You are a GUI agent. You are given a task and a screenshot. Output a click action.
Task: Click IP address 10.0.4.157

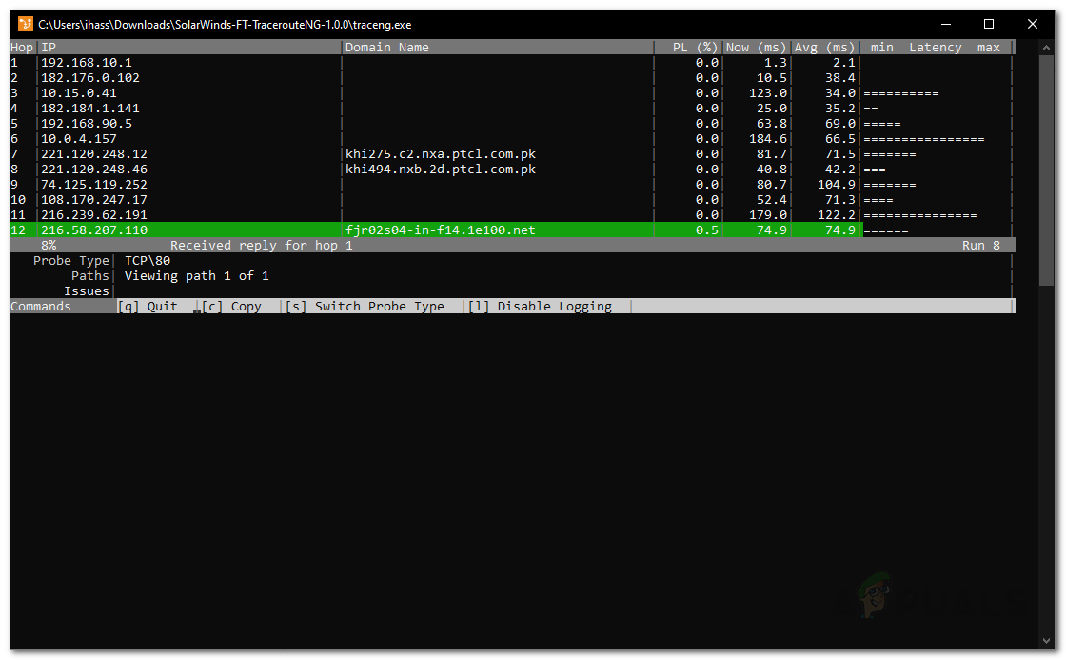click(x=79, y=139)
